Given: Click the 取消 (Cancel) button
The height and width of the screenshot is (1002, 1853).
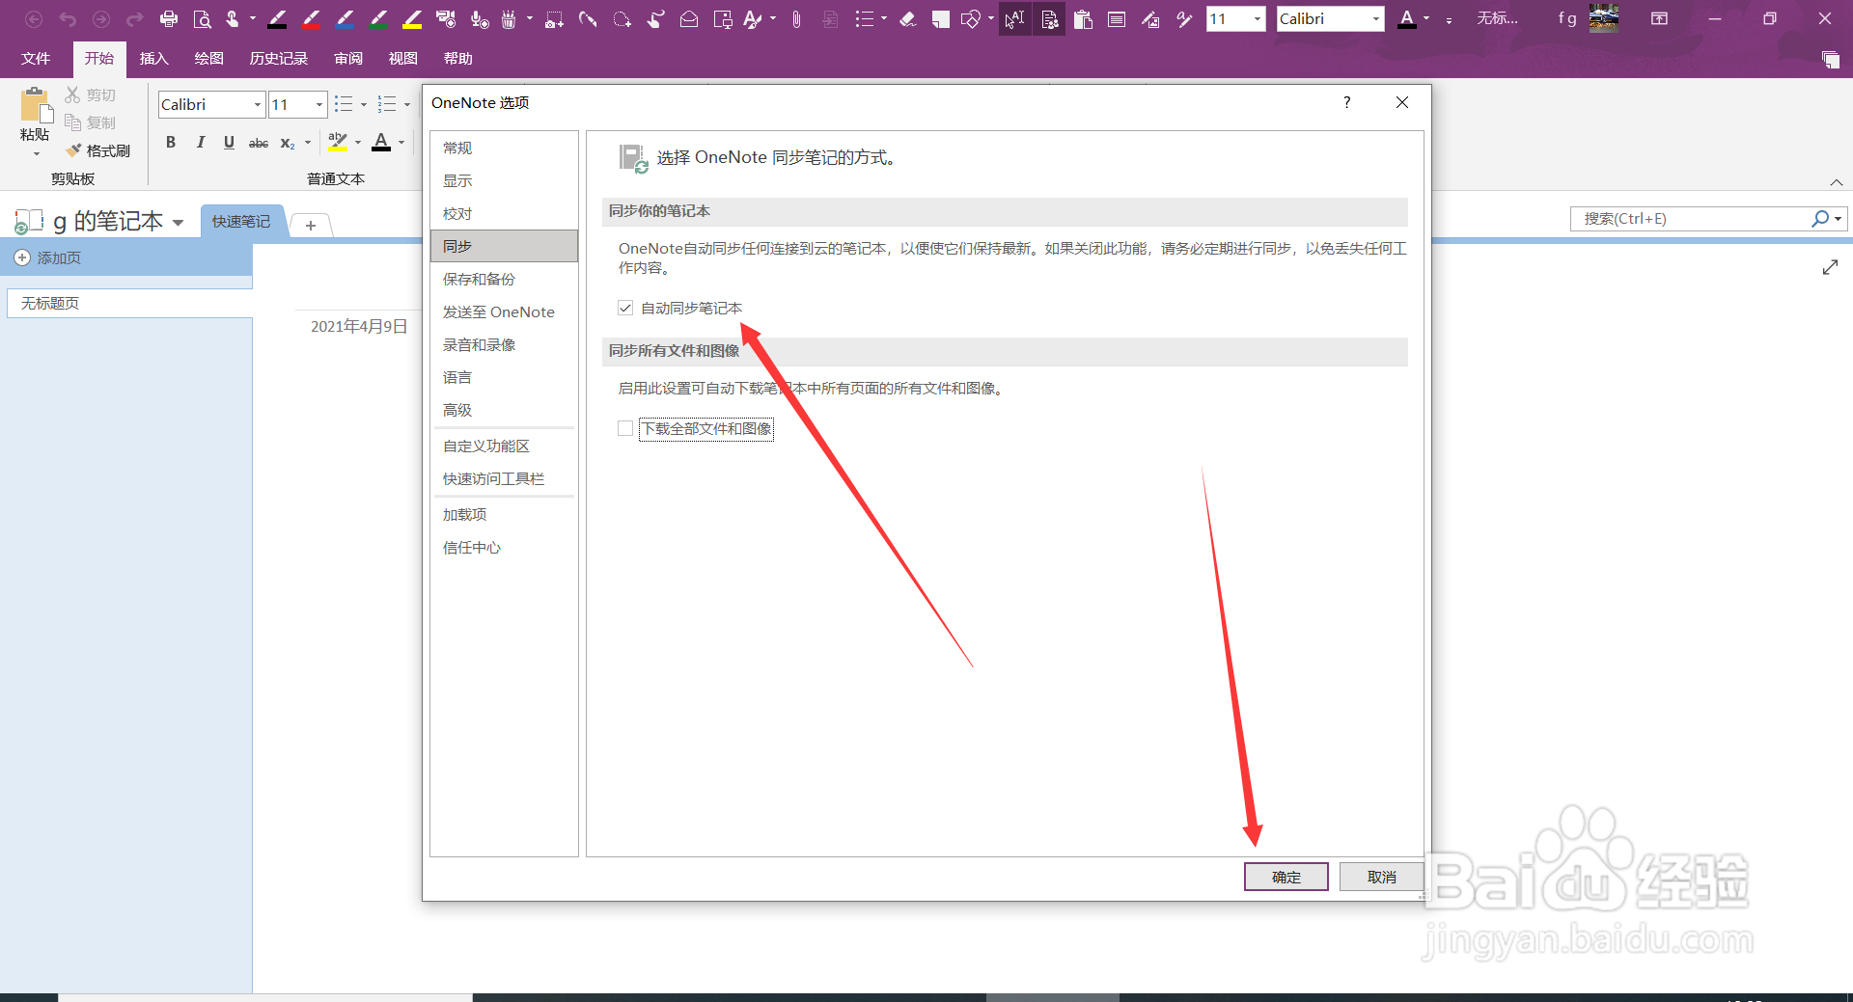Looking at the screenshot, I should click(x=1381, y=877).
